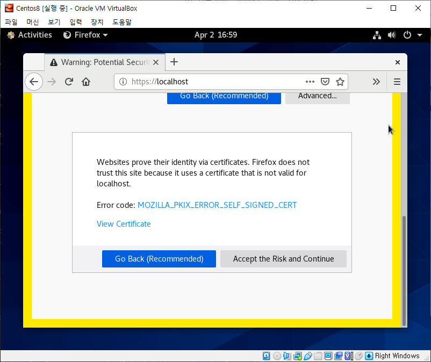Go to the Firefox home page
This screenshot has width=431, height=362.
click(x=86, y=82)
